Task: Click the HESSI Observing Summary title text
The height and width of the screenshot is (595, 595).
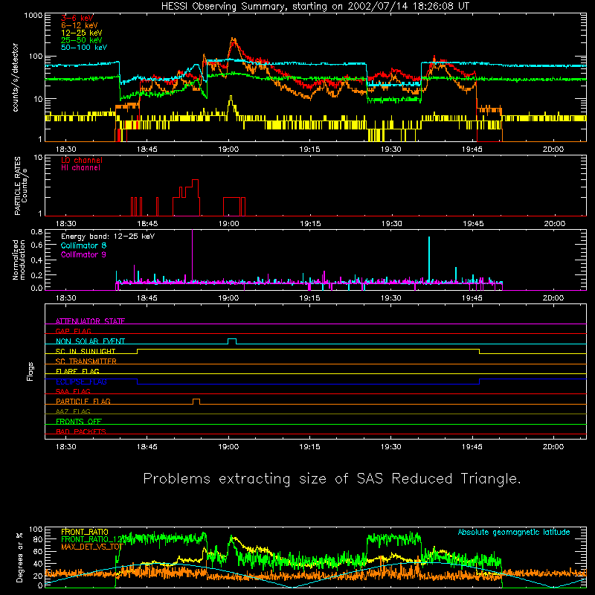Action: [x=315, y=7]
